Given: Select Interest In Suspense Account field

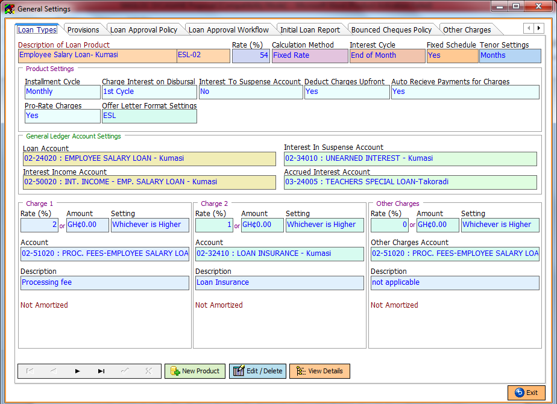Looking at the screenshot, I should coord(411,159).
